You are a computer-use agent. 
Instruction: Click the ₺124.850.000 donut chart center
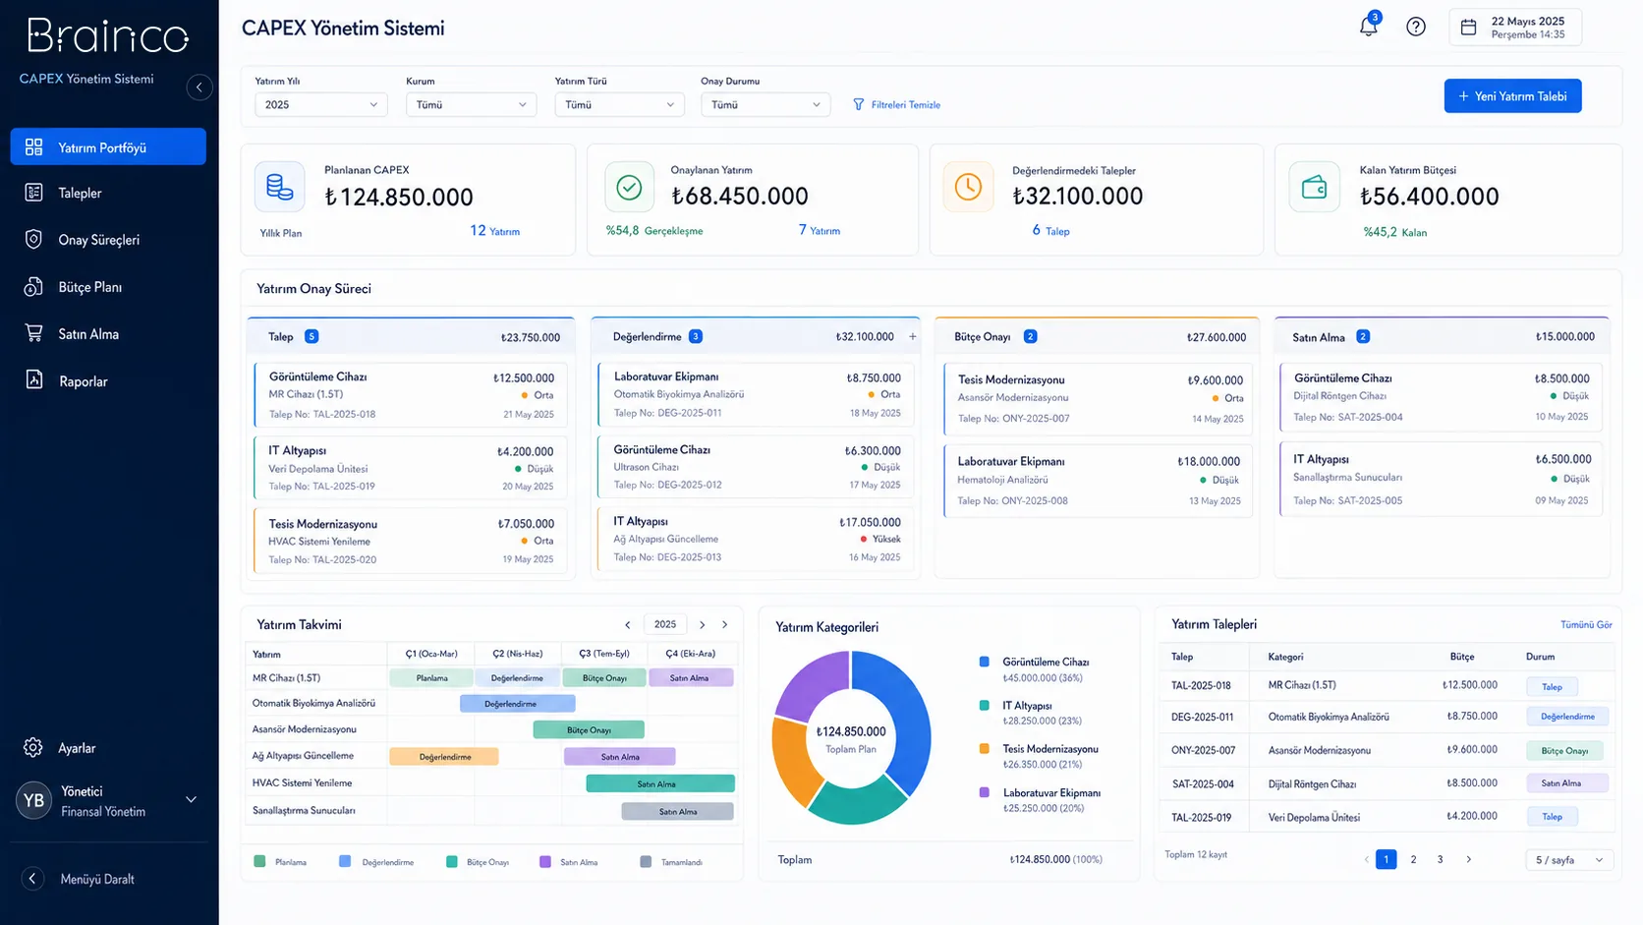click(851, 738)
